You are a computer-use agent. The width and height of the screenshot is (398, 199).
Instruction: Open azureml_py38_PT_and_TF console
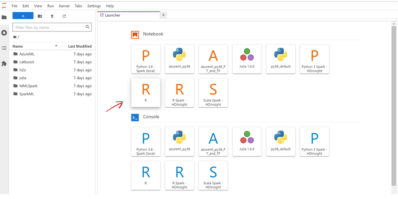pyautogui.click(x=213, y=142)
